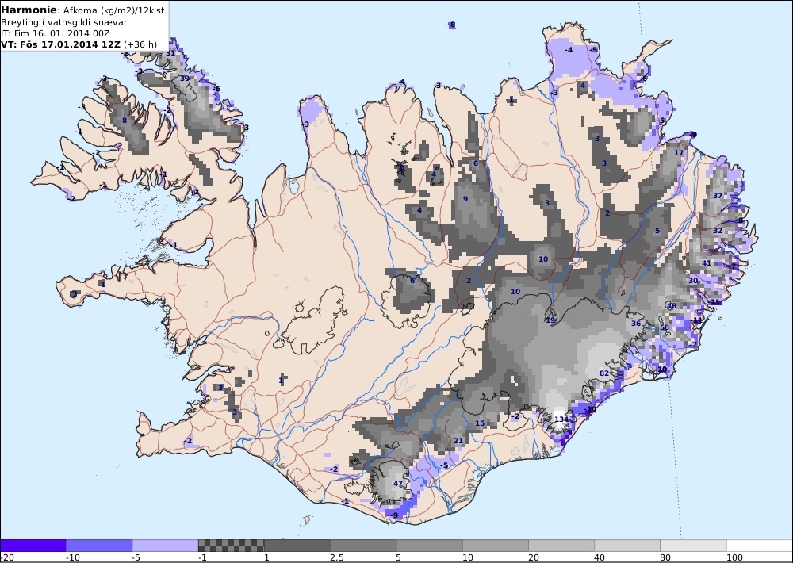
Task: Click the map value 30 in the east
Action: 693,280
